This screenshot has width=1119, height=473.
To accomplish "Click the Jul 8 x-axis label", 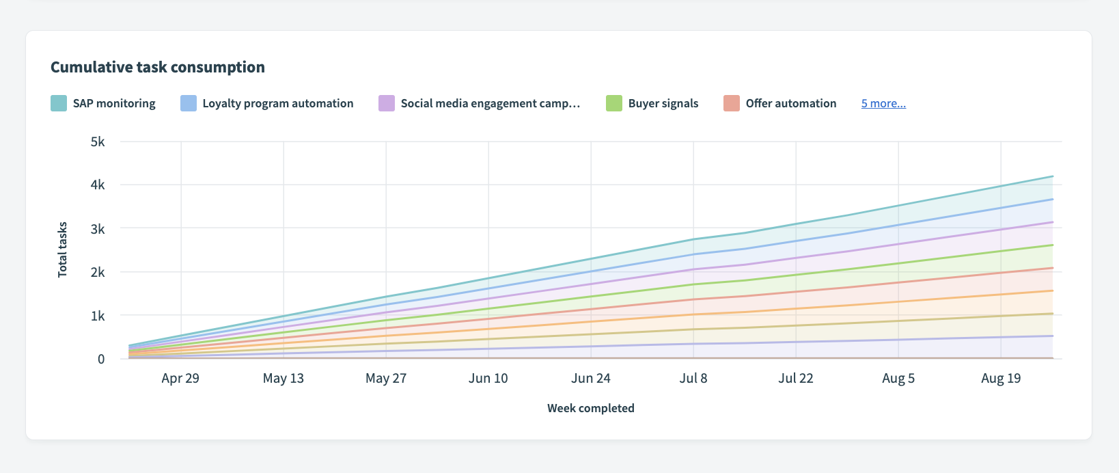I will (693, 378).
